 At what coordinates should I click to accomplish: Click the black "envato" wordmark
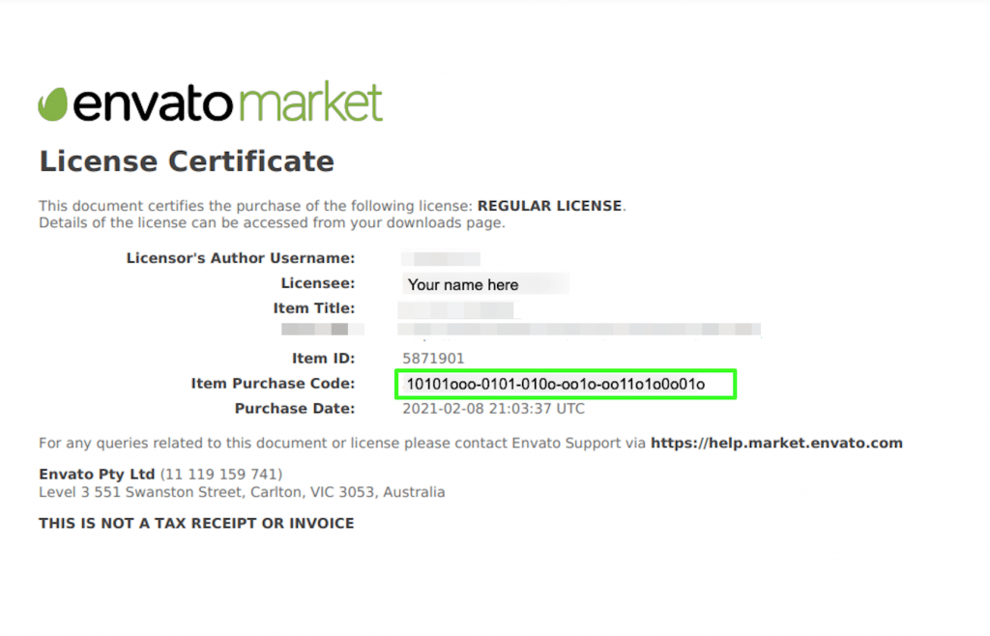pos(154,104)
